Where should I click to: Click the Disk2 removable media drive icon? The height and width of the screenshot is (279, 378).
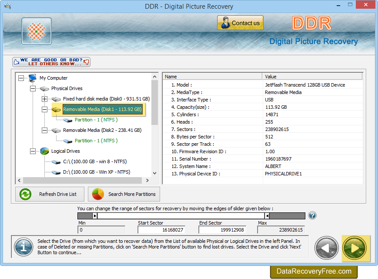click(56, 131)
